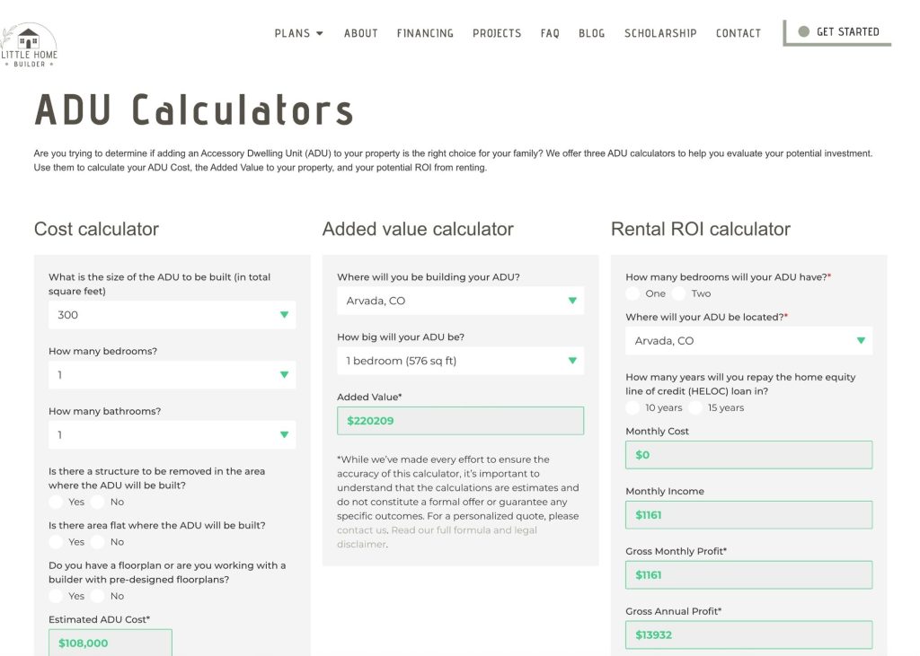Open the 1 bedroom (576 sq ft) dropdown

click(x=460, y=361)
